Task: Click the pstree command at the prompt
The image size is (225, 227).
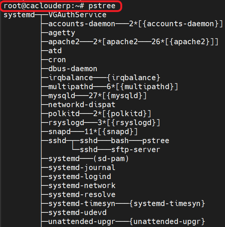Action: click(x=102, y=6)
